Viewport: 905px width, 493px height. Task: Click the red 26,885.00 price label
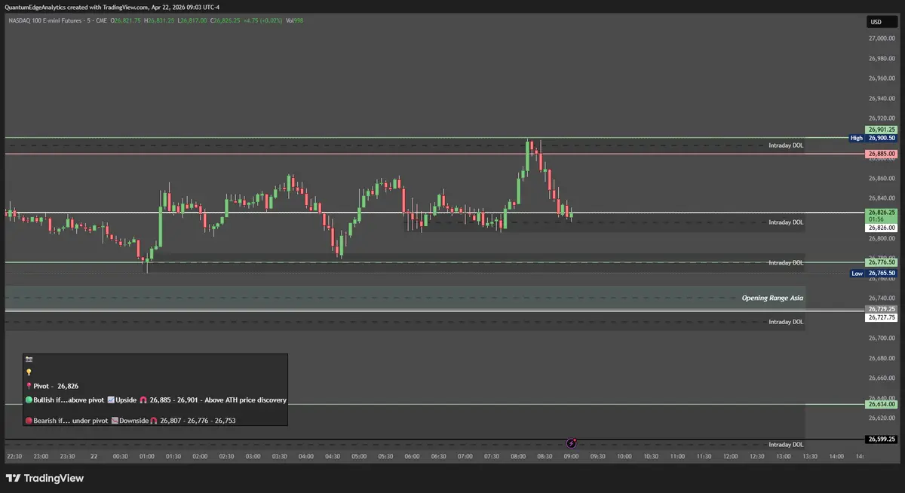[882, 154]
